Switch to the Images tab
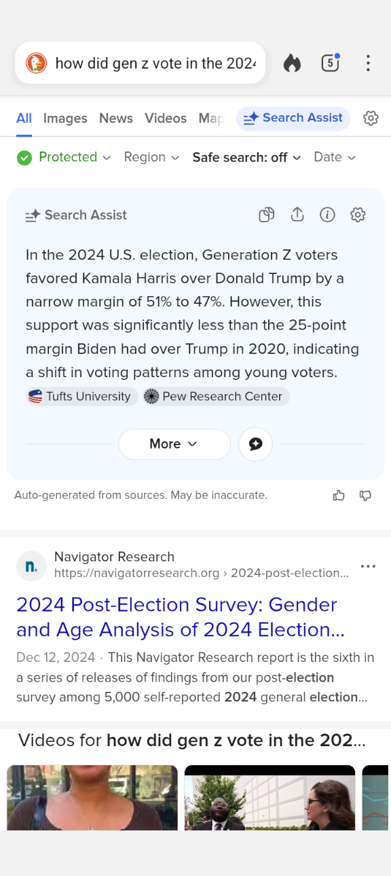Viewport: 391px width, 876px height. [x=65, y=118]
